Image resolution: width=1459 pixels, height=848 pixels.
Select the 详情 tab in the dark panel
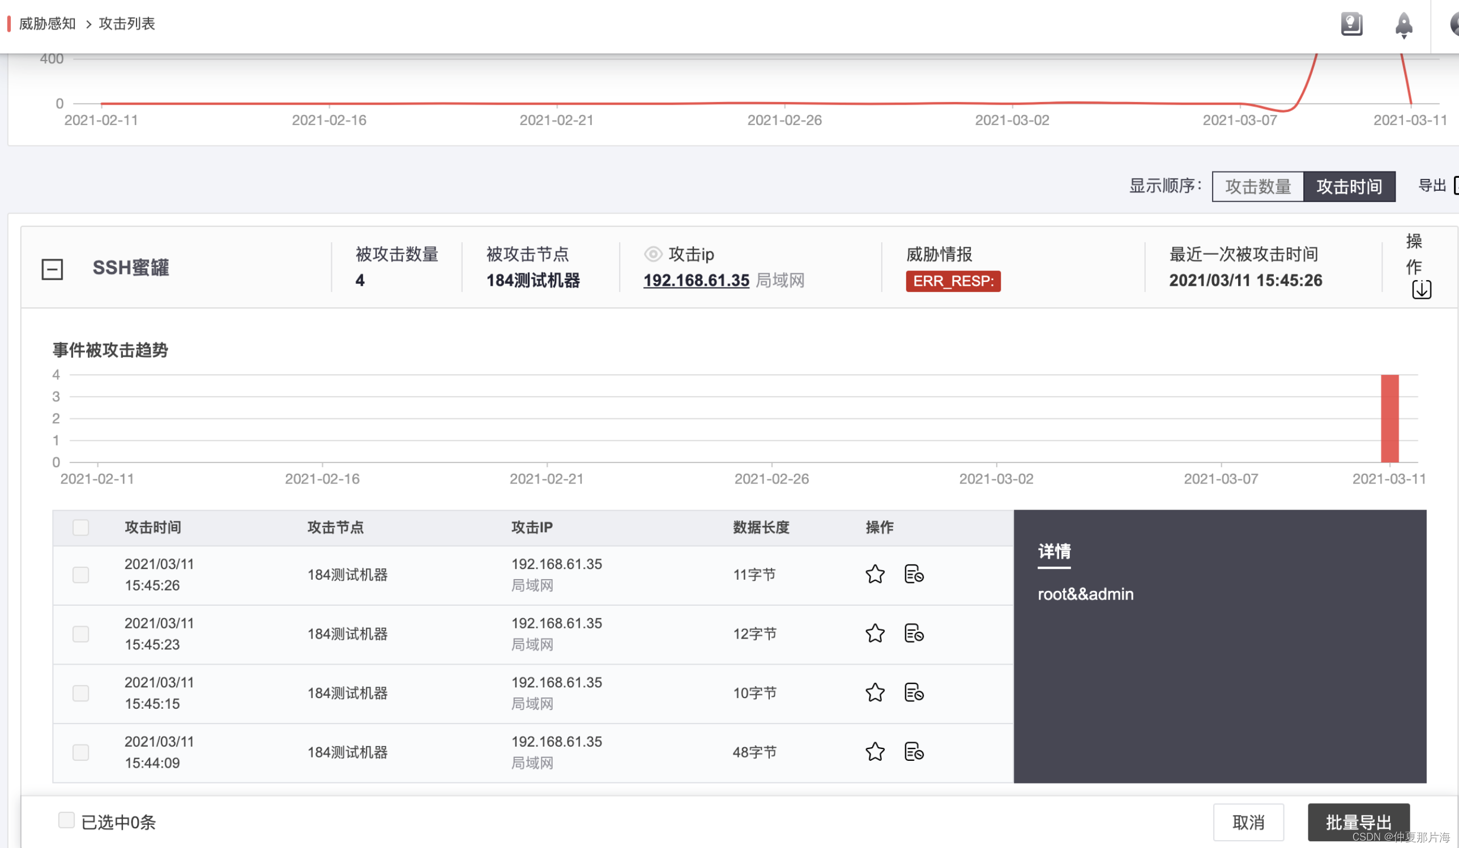1053,551
